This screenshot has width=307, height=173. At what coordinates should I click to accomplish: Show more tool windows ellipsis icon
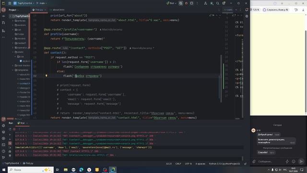pyautogui.click(x=3, y=37)
